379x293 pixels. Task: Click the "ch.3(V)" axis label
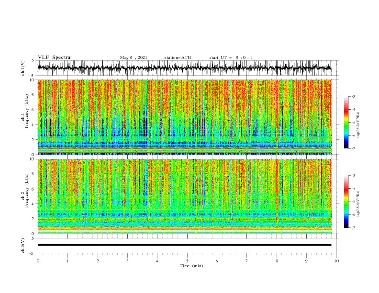(23, 246)
